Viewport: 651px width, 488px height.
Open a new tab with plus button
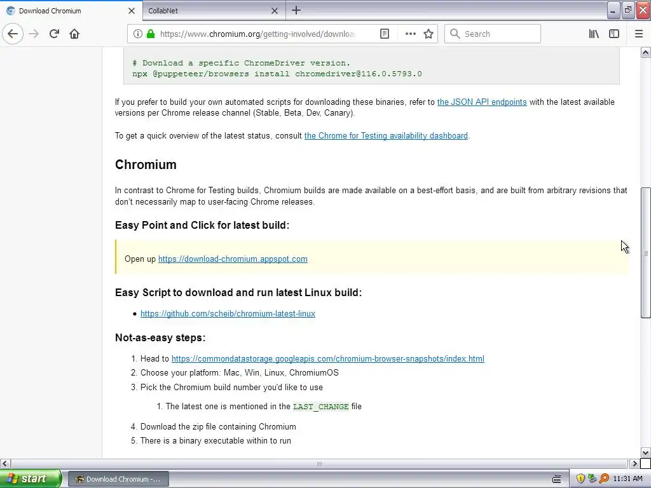296,10
